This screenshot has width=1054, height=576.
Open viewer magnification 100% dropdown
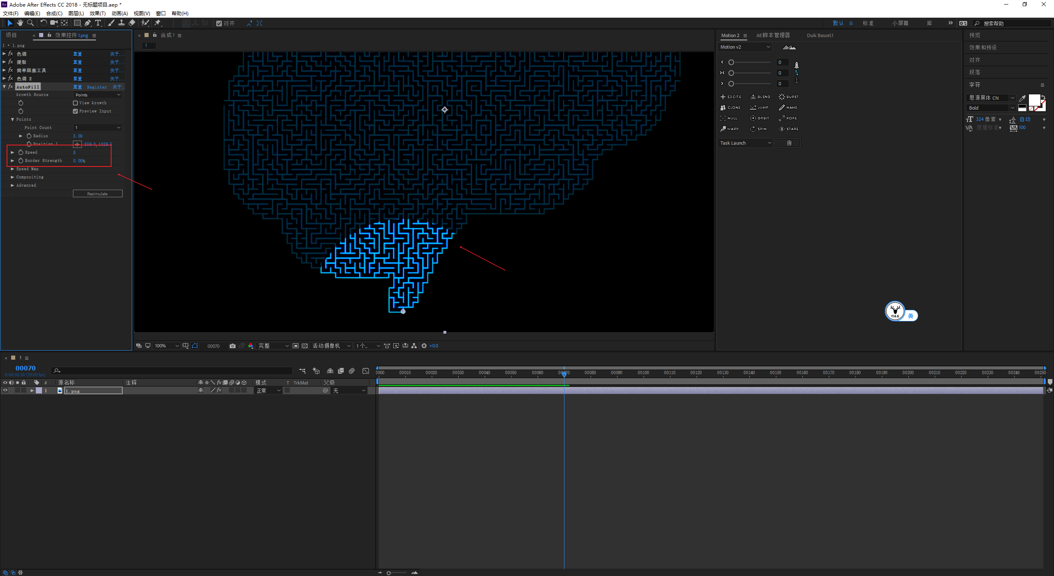pyautogui.click(x=166, y=346)
